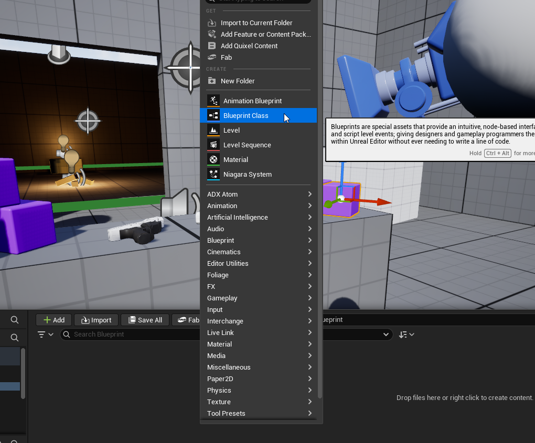This screenshot has height=443, width=535.
Task: Expand the Editor Utilities submenu
Action: 259,263
